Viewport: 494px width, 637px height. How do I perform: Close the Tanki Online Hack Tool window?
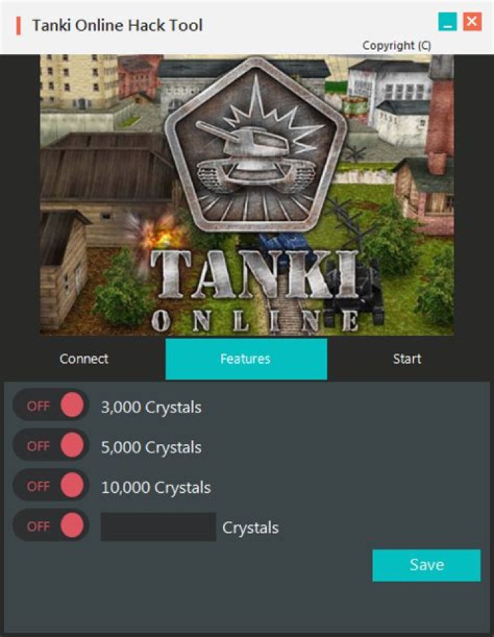pyautogui.click(x=472, y=21)
